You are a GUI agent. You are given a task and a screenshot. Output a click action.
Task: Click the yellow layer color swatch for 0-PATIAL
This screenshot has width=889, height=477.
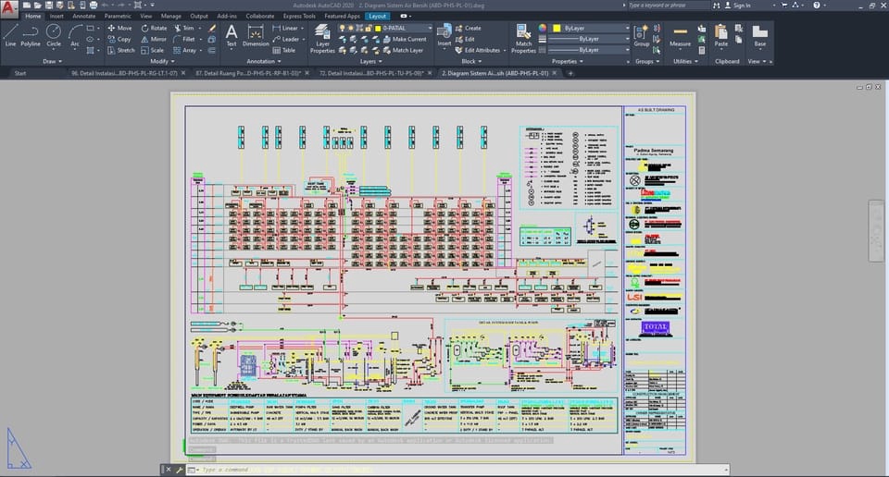coord(378,28)
